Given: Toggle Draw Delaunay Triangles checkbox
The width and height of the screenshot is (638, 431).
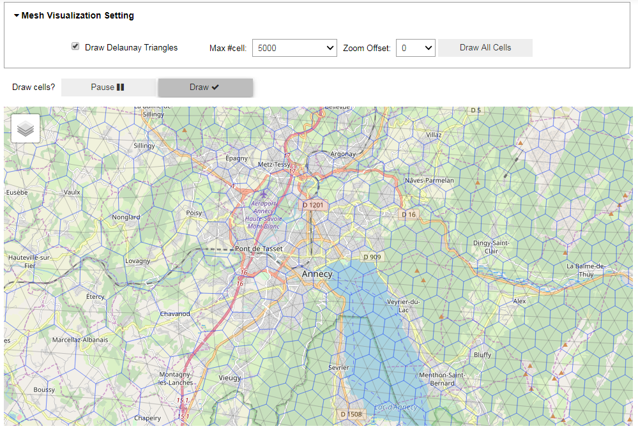Looking at the screenshot, I should [x=75, y=46].
